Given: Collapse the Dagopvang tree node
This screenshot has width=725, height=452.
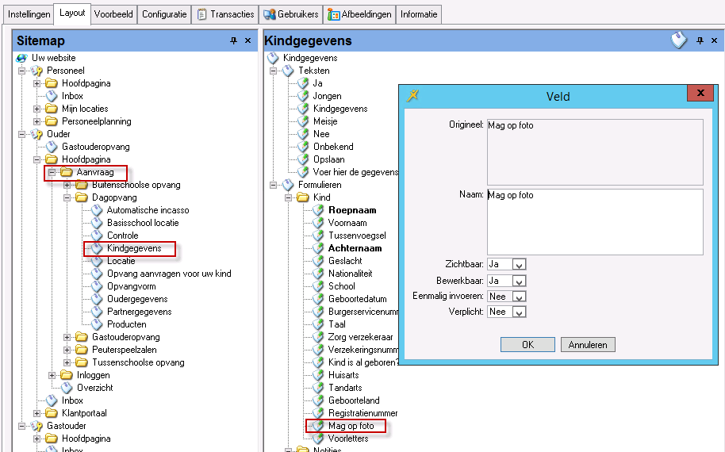Looking at the screenshot, I should tap(68, 197).
